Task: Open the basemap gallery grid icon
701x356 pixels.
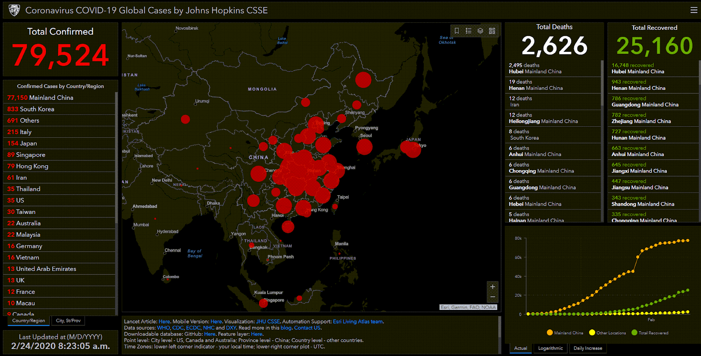Action: point(492,31)
